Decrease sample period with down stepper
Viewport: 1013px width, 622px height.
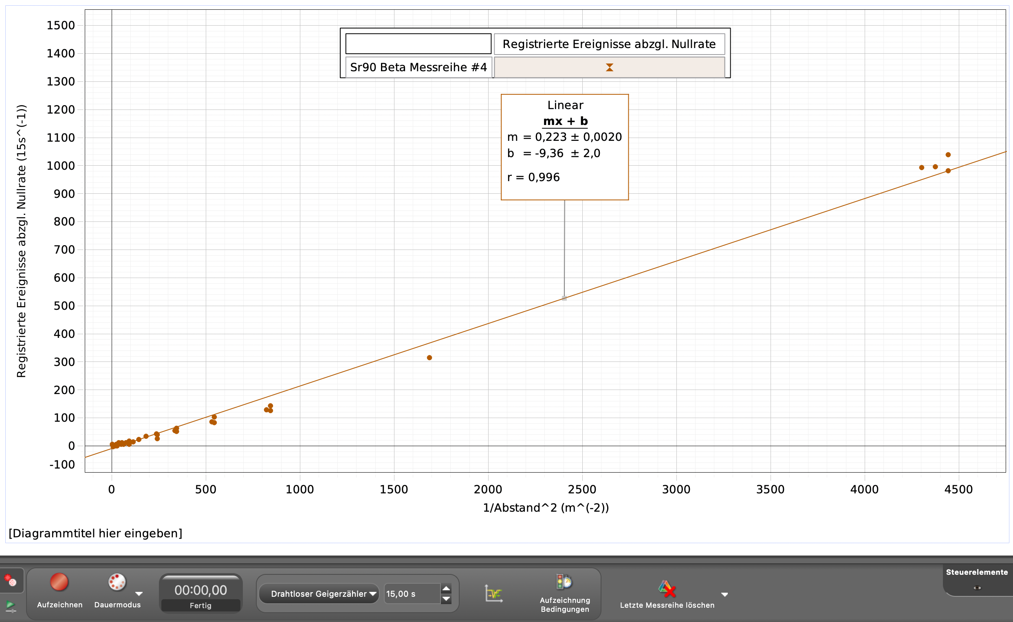[x=446, y=599]
